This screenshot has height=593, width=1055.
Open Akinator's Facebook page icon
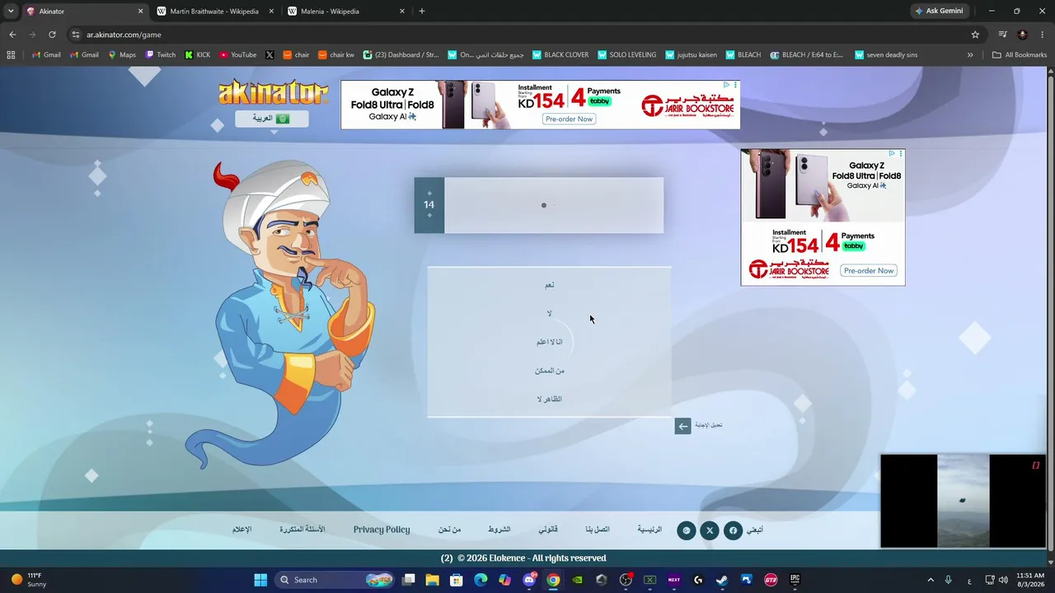click(733, 530)
